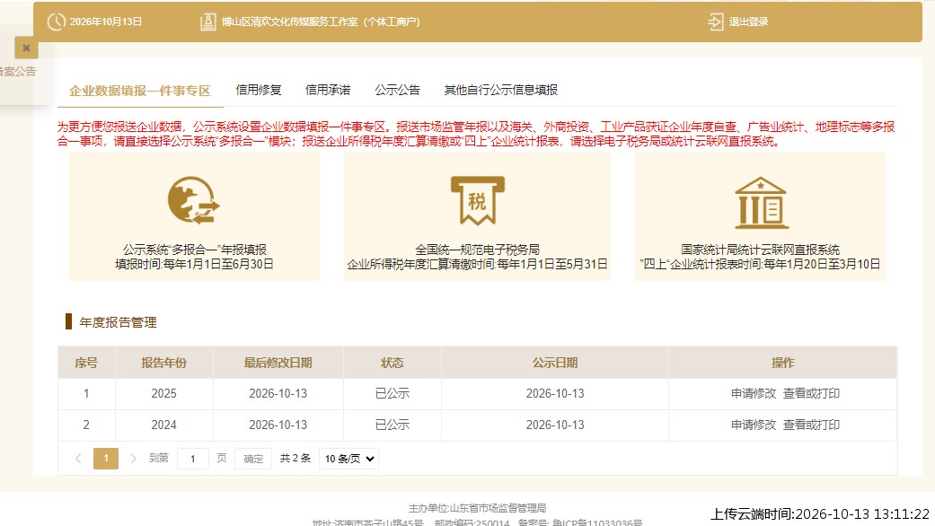Click 申请修改 for 2024 report
This screenshot has width=935, height=526.
click(x=754, y=425)
